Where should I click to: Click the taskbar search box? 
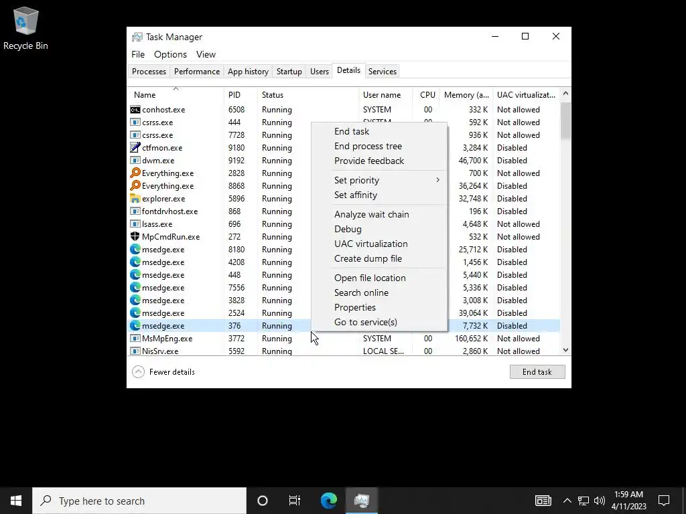click(x=139, y=501)
